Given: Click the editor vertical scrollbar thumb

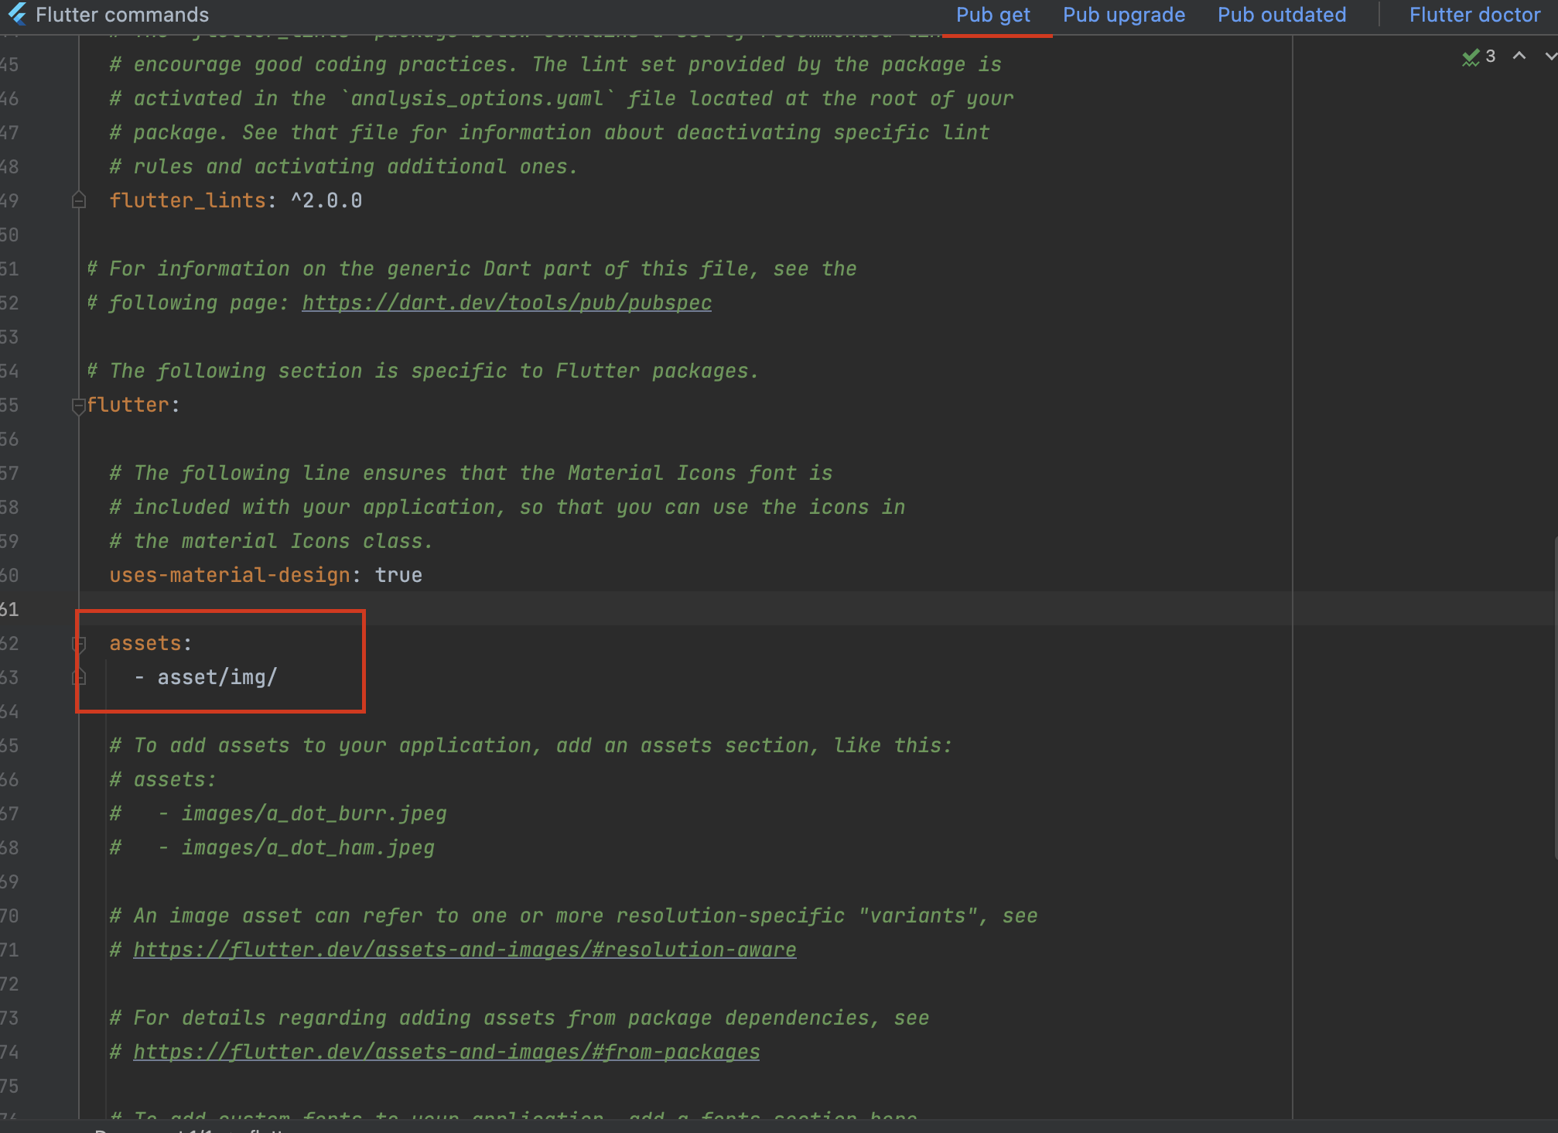Looking at the screenshot, I should point(1555,697).
